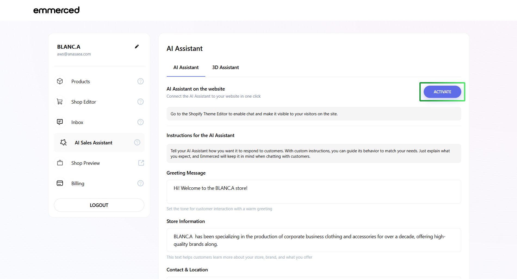Click the Products box icon in sidebar

60,81
